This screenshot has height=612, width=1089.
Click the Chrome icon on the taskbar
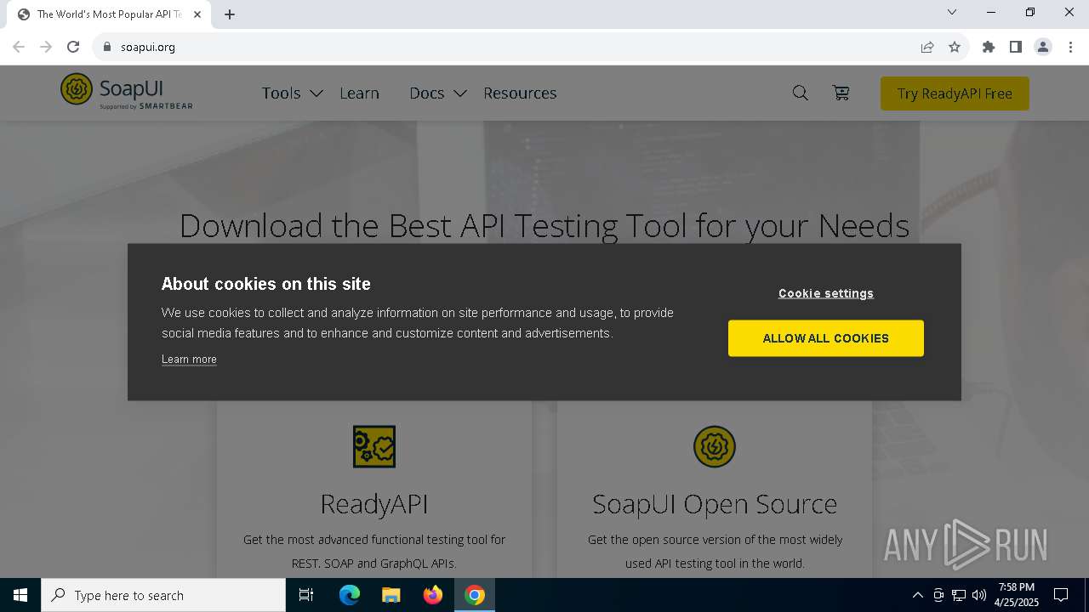[475, 595]
